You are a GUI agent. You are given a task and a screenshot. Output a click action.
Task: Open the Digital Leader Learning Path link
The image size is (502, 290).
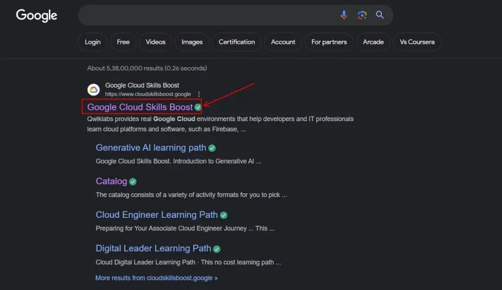coord(153,249)
